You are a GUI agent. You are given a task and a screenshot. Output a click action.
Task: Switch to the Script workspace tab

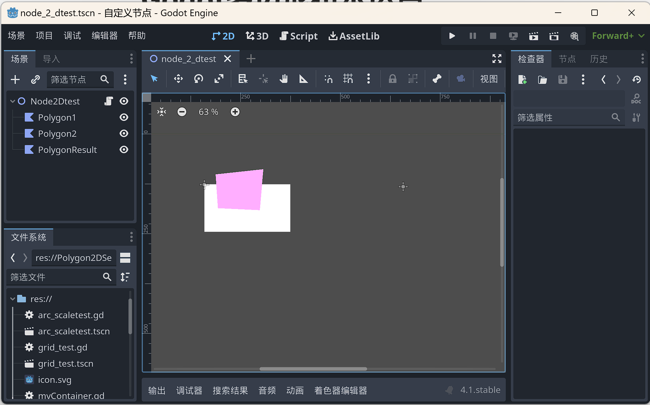coord(299,36)
